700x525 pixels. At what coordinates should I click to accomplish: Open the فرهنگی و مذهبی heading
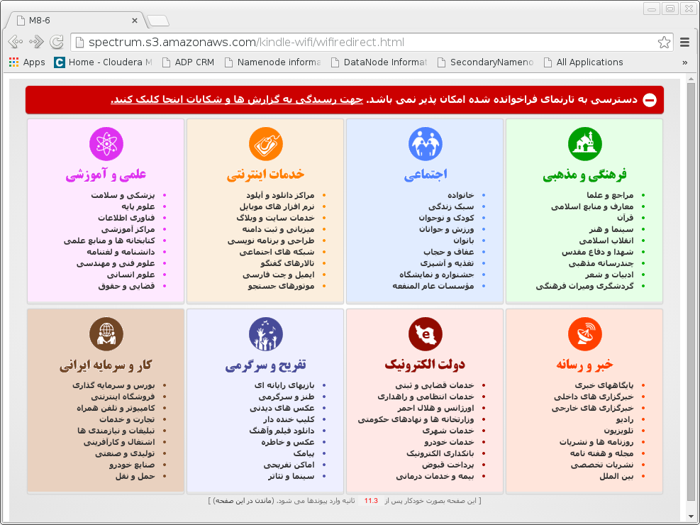tap(585, 174)
